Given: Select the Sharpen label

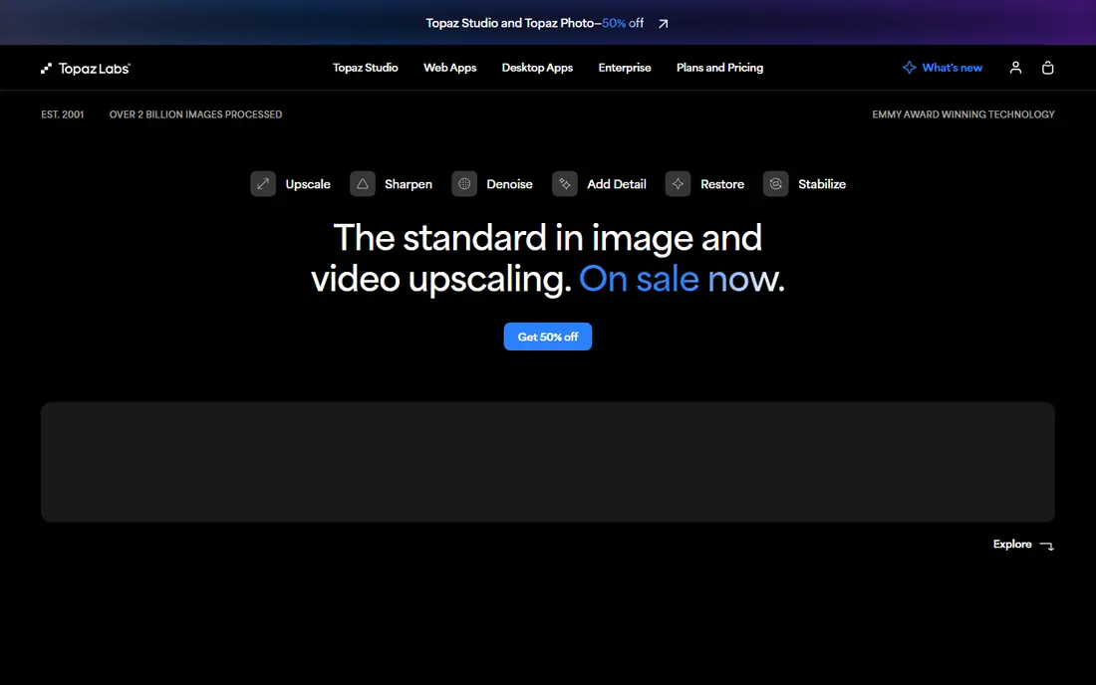Looking at the screenshot, I should (x=409, y=184).
